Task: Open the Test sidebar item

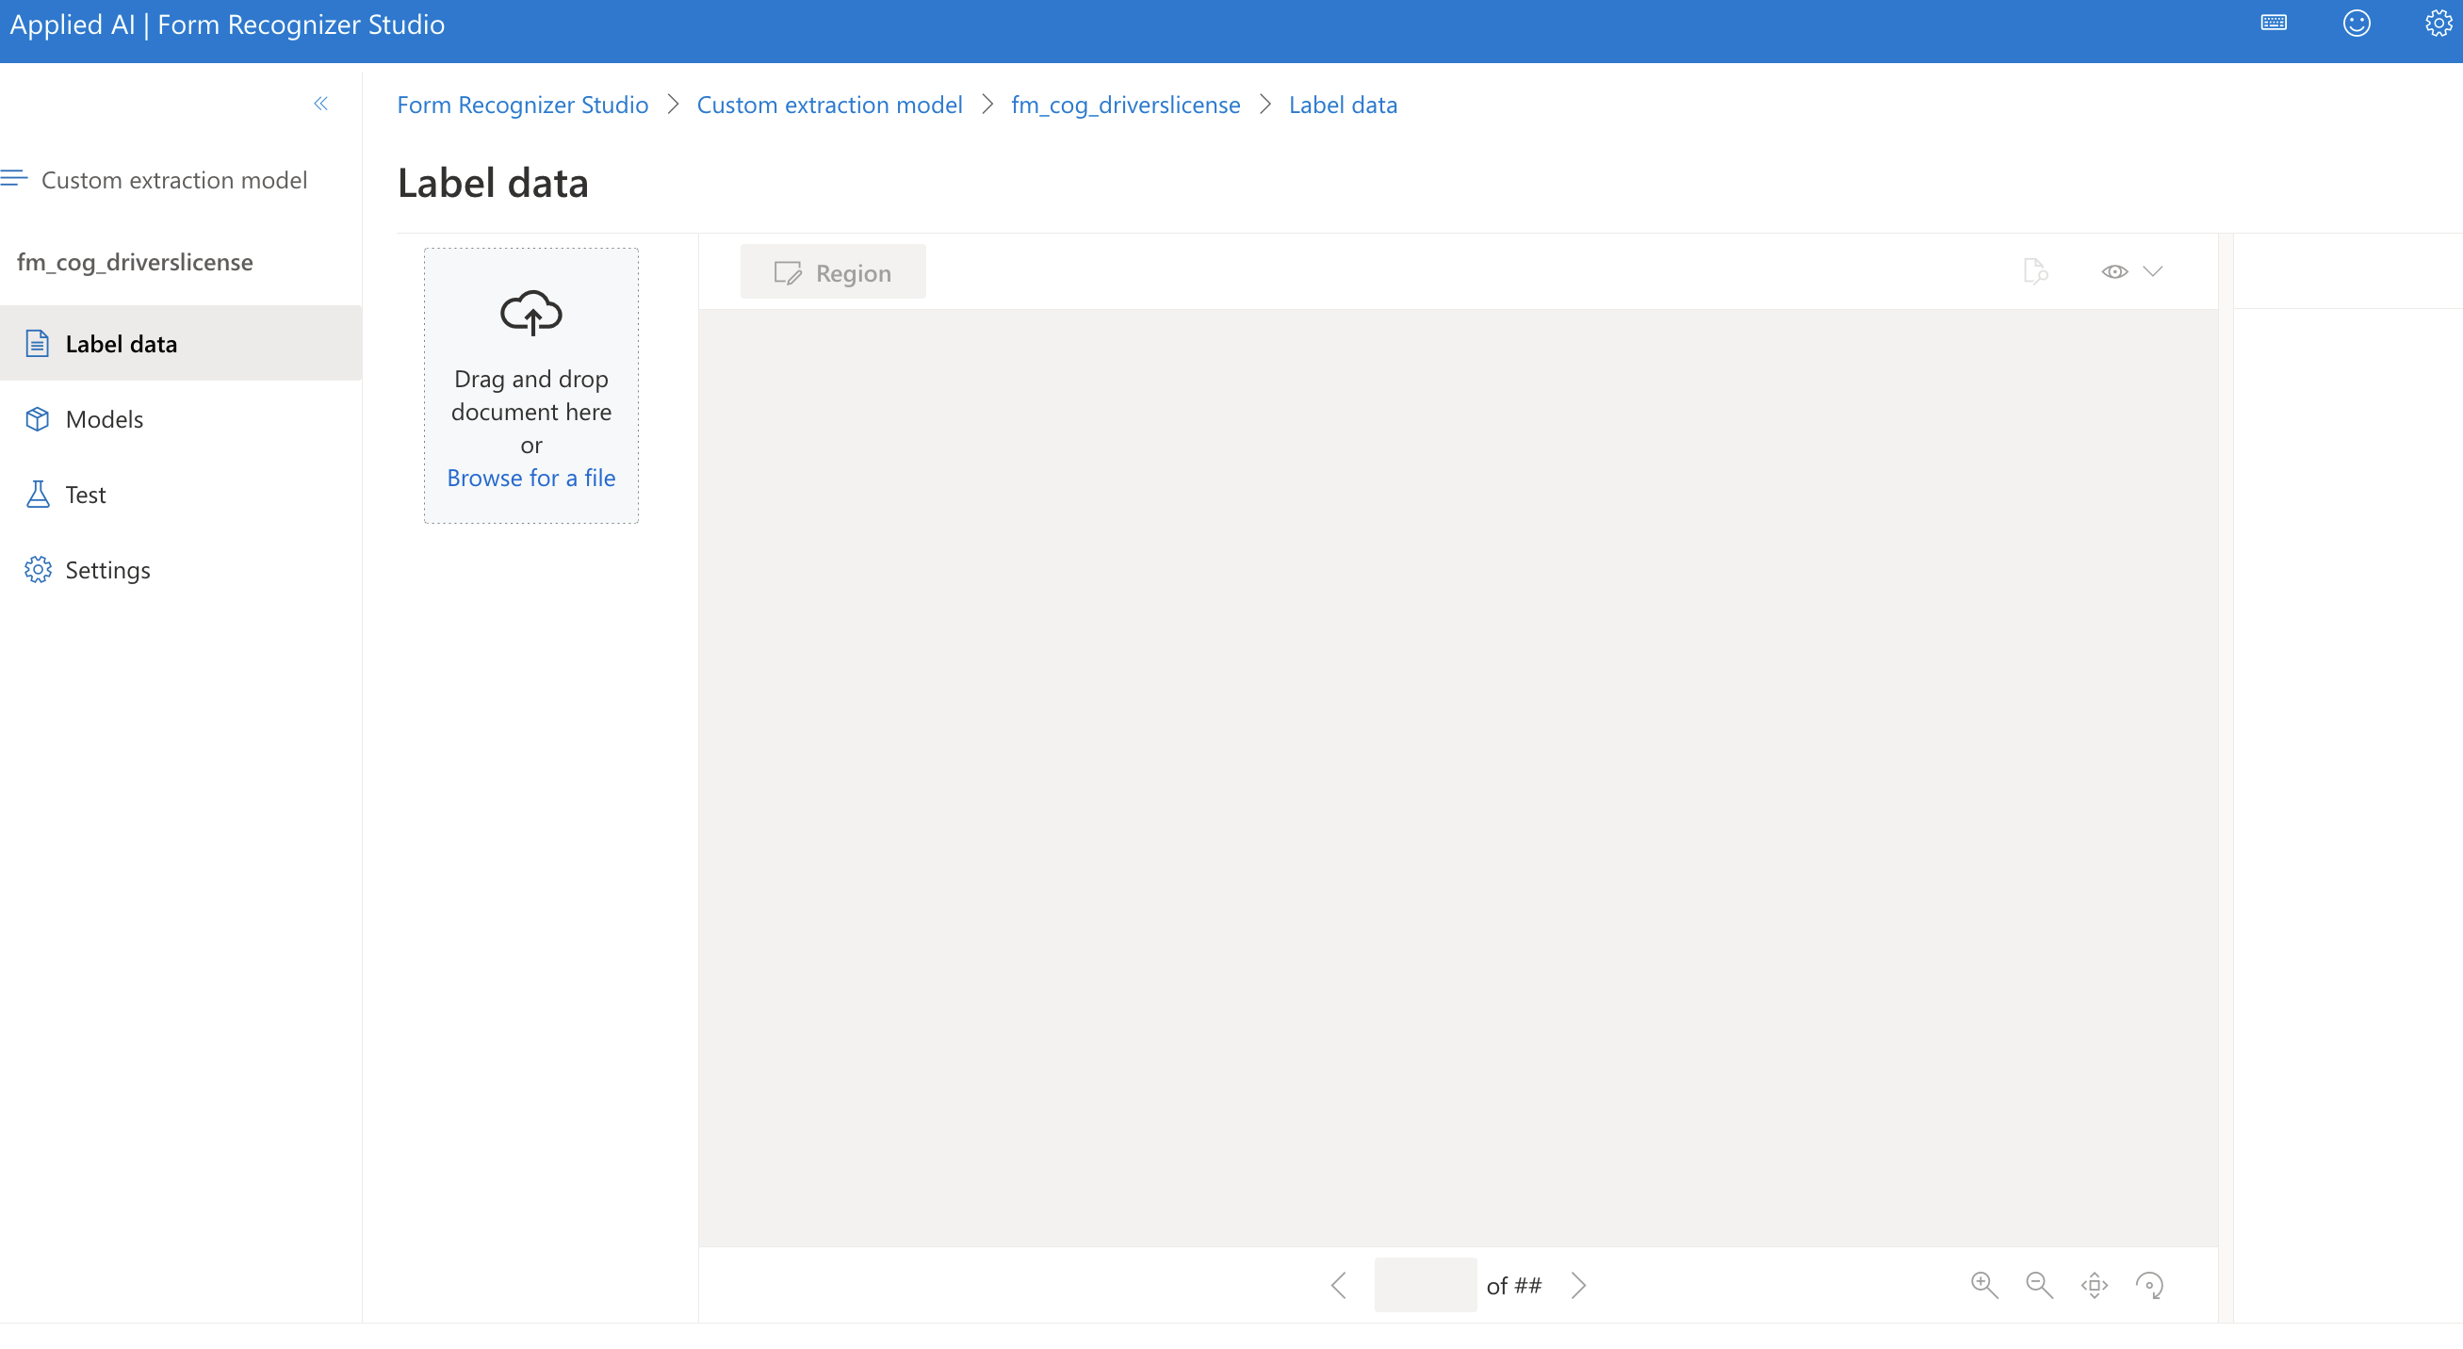Action: point(85,495)
